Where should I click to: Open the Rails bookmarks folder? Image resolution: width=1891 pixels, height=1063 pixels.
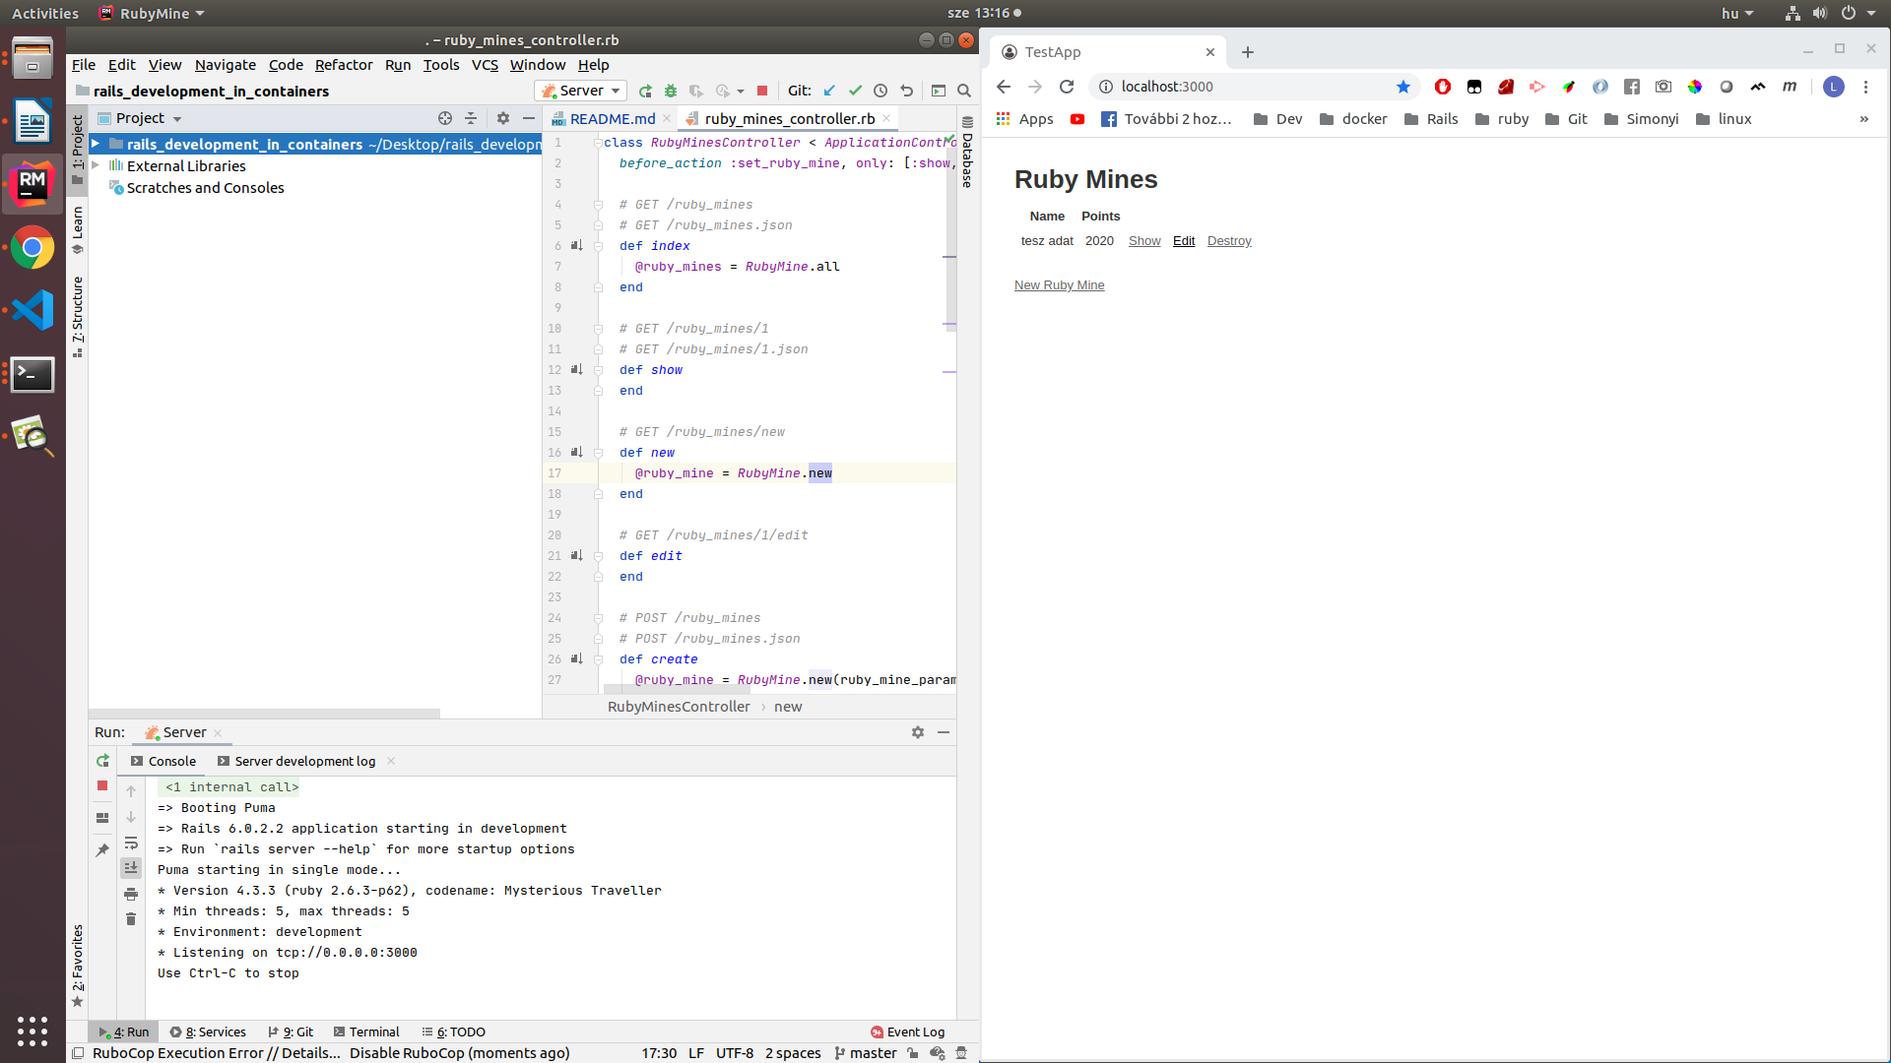pos(1431,119)
